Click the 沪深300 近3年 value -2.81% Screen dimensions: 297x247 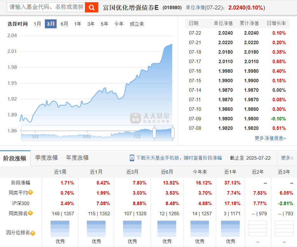286,204
